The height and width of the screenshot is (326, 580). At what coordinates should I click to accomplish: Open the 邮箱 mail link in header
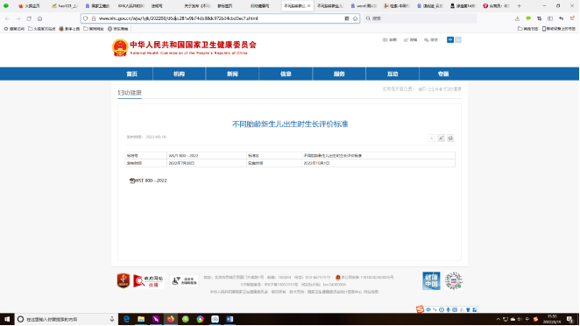point(390,40)
